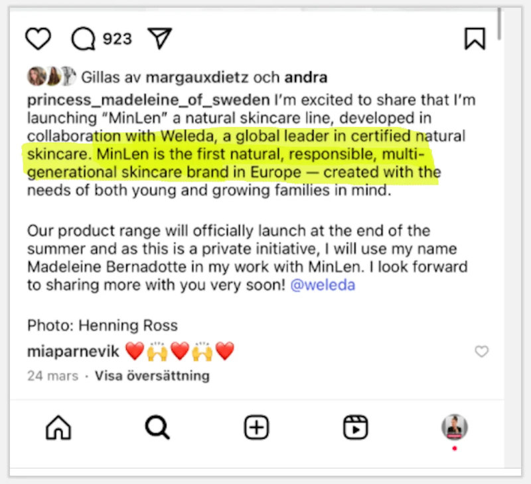Click the 24 mars post date
This screenshot has height=484, width=531.
[52, 376]
